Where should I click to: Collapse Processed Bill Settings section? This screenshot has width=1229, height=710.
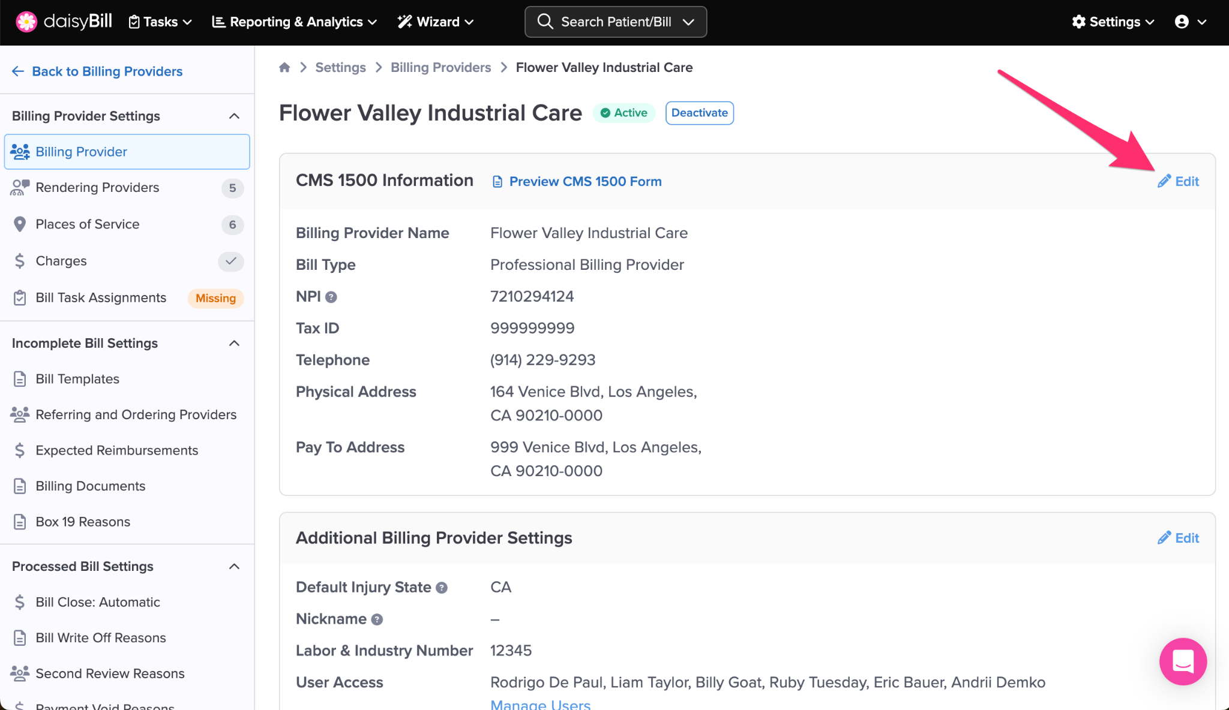pyautogui.click(x=234, y=566)
